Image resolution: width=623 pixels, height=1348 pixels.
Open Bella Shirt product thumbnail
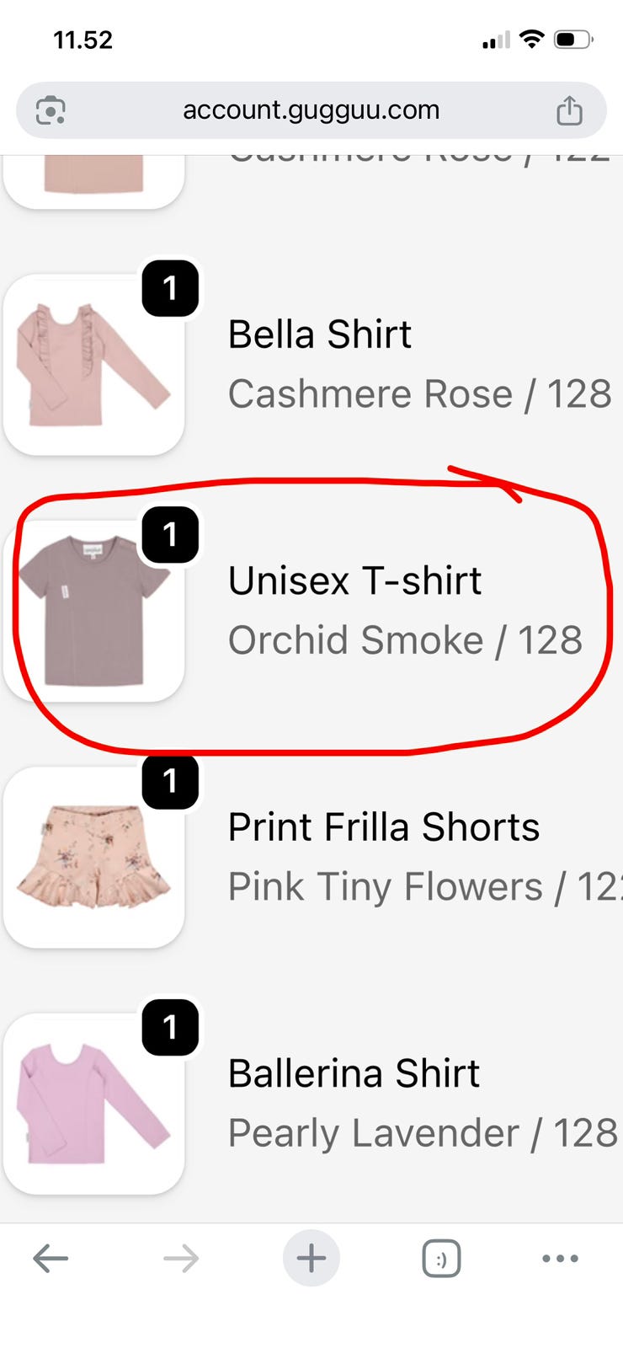pyautogui.click(x=93, y=364)
